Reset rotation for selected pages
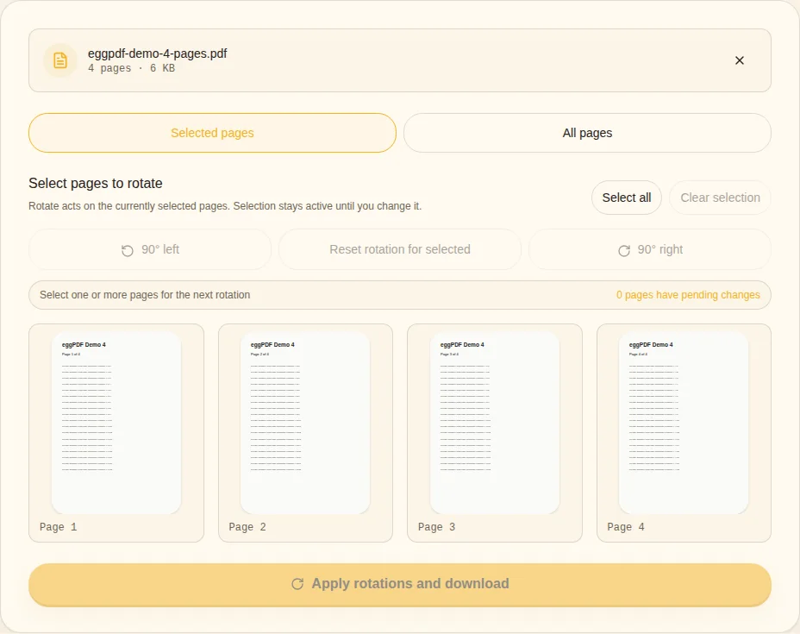The height and width of the screenshot is (634, 800). (x=400, y=249)
